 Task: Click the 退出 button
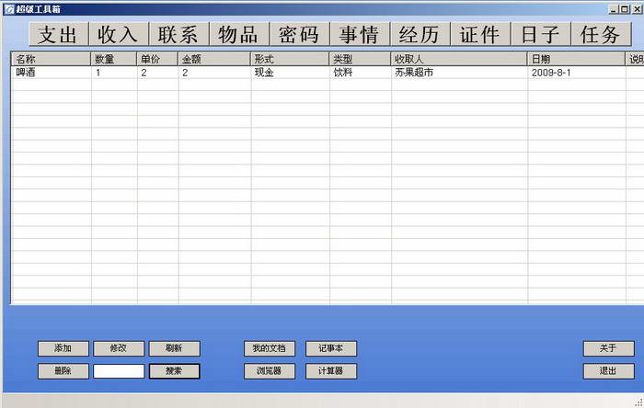click(x=609, y=371)
